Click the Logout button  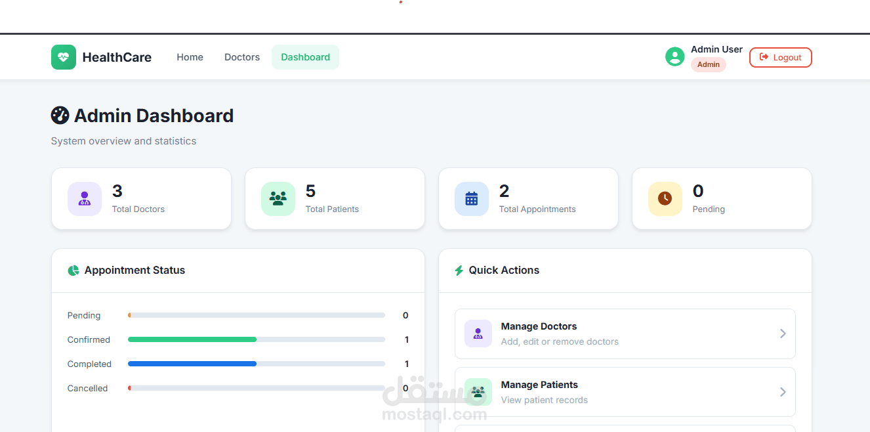pos(781,57)
